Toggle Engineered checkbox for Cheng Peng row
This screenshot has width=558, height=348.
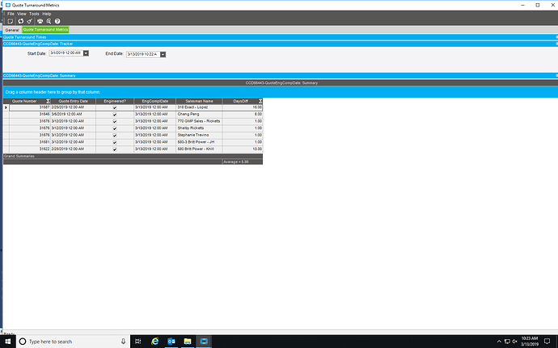click(115, 115)
